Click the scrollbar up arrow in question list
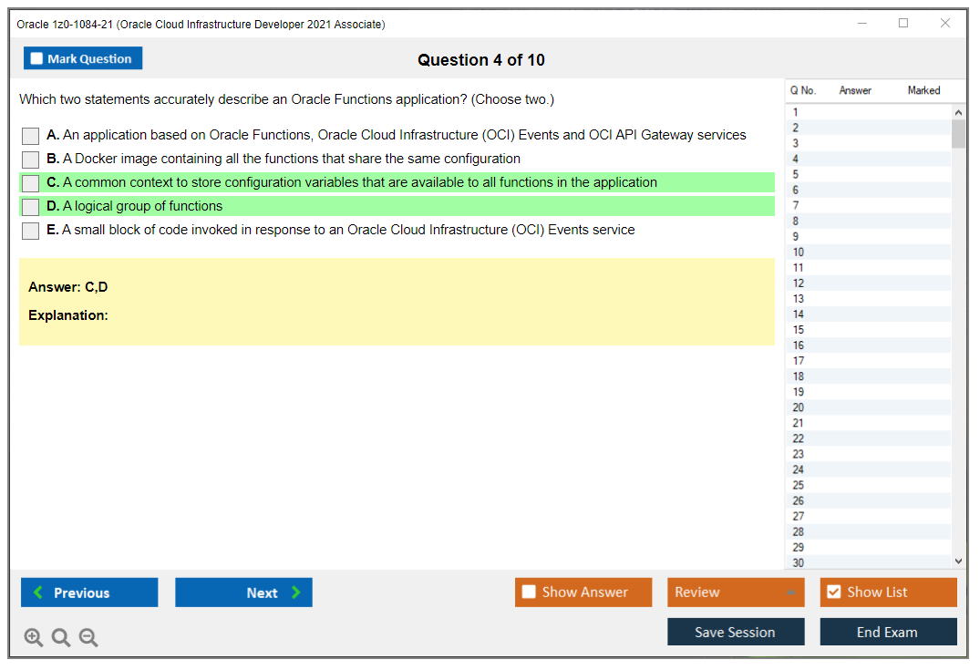 coord(958,110)
